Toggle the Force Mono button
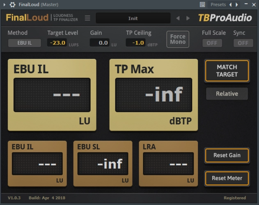Viewport: 259px width, 205px height. [x=178, y=39]
